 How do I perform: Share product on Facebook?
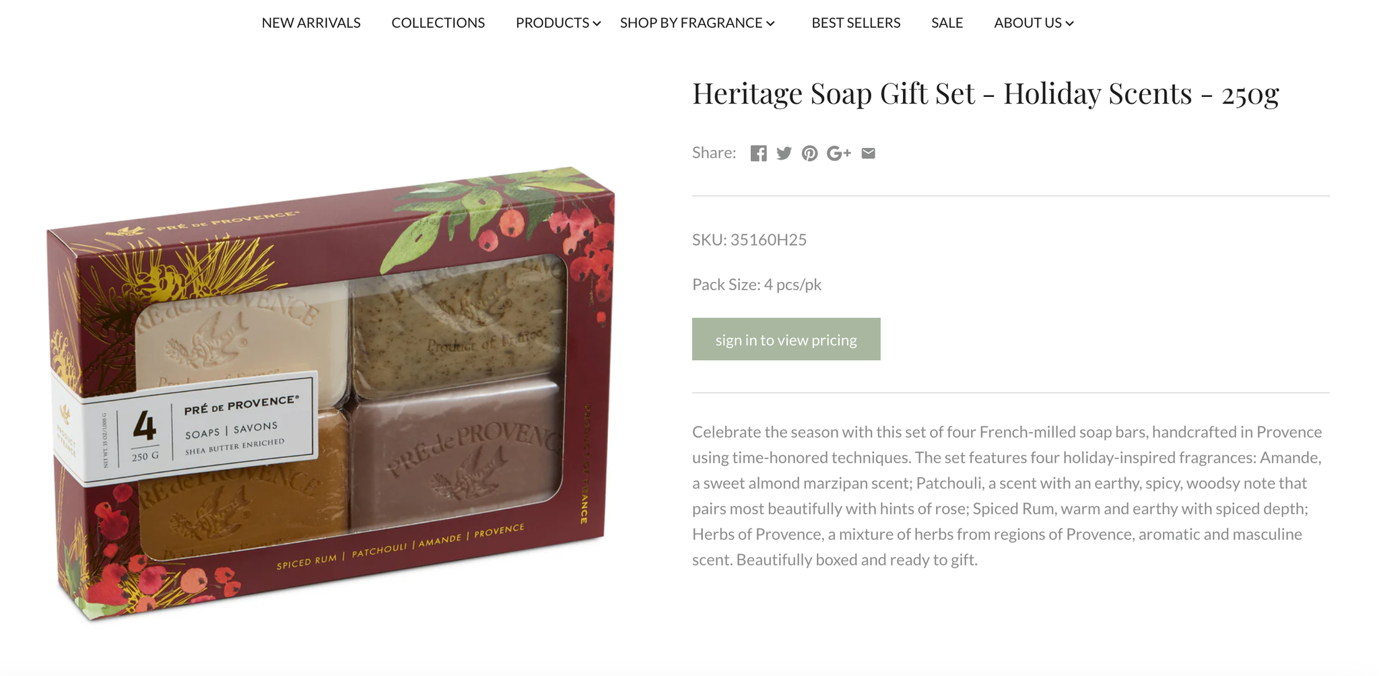[758, 154]
